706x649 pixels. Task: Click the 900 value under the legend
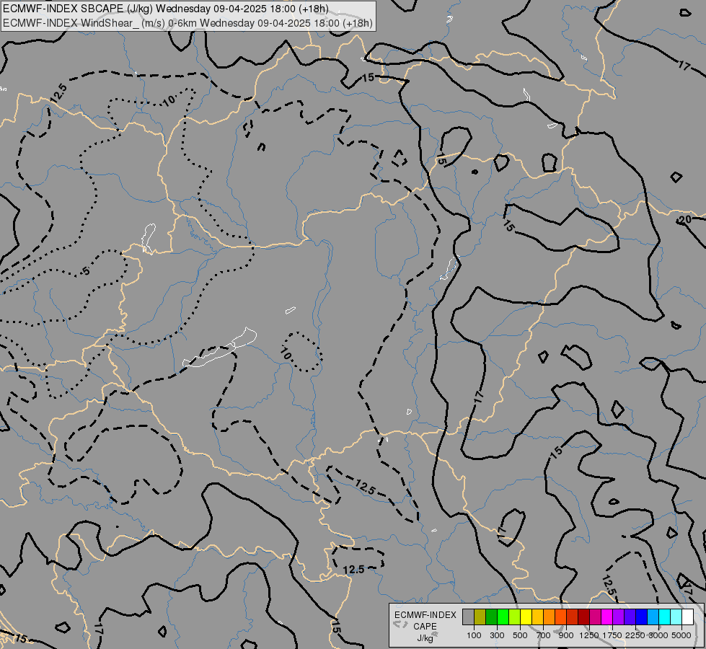566,635
